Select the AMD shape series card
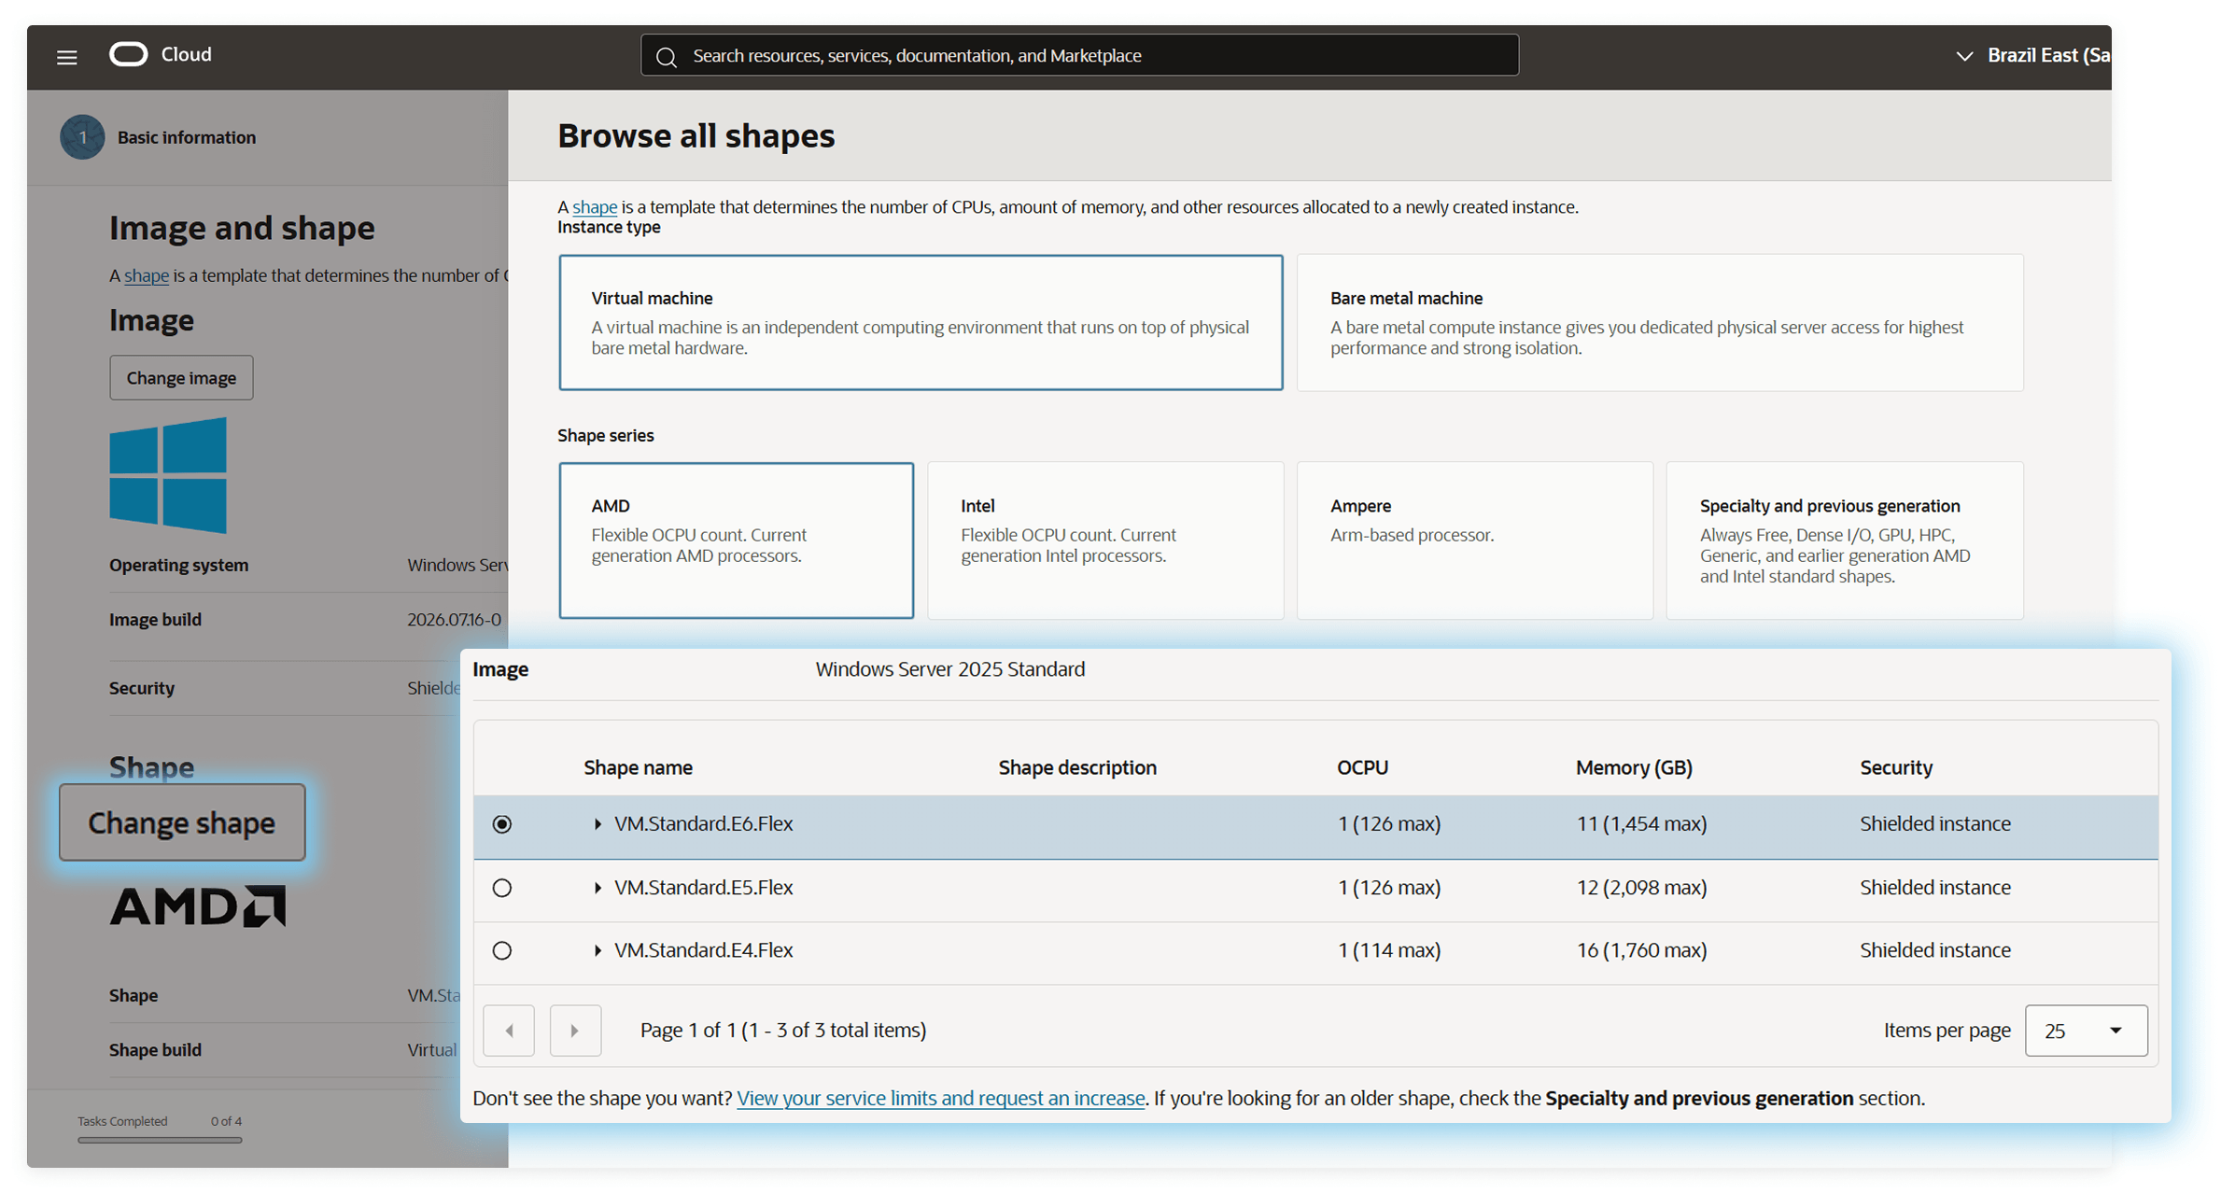The height and width of the screenshot is (1193, 2221). click(736, 540)
